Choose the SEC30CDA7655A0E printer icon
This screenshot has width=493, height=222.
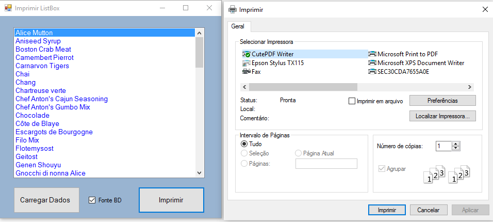(372, 72)
